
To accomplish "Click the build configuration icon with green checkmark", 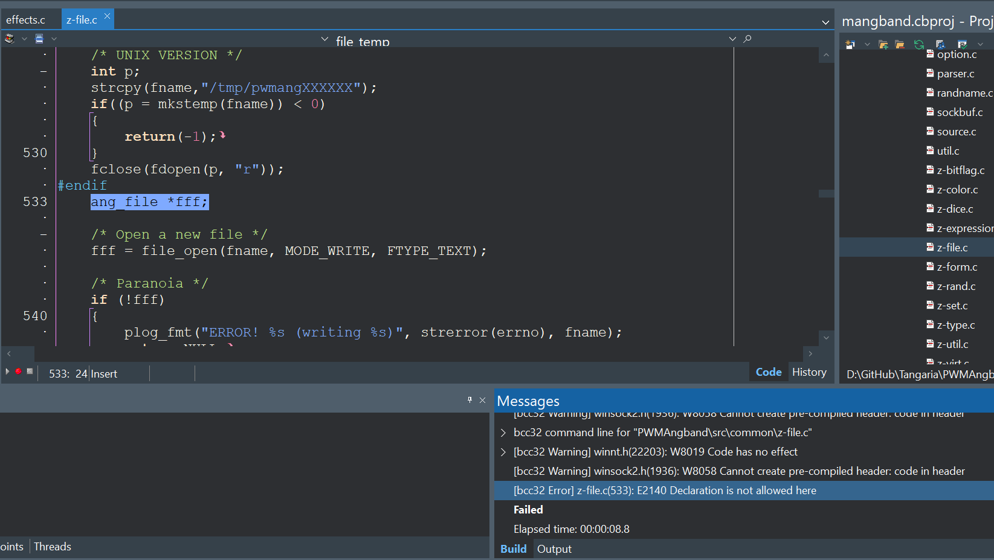I will 961,44.
